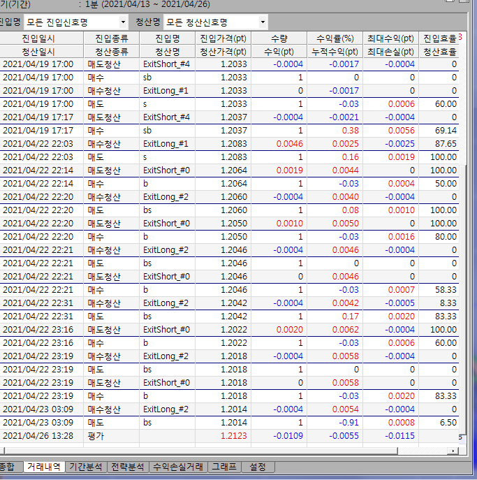Screen dimensions: 477x480
Task: Switch to the 수익손실거래 tab
Action: 179,467
